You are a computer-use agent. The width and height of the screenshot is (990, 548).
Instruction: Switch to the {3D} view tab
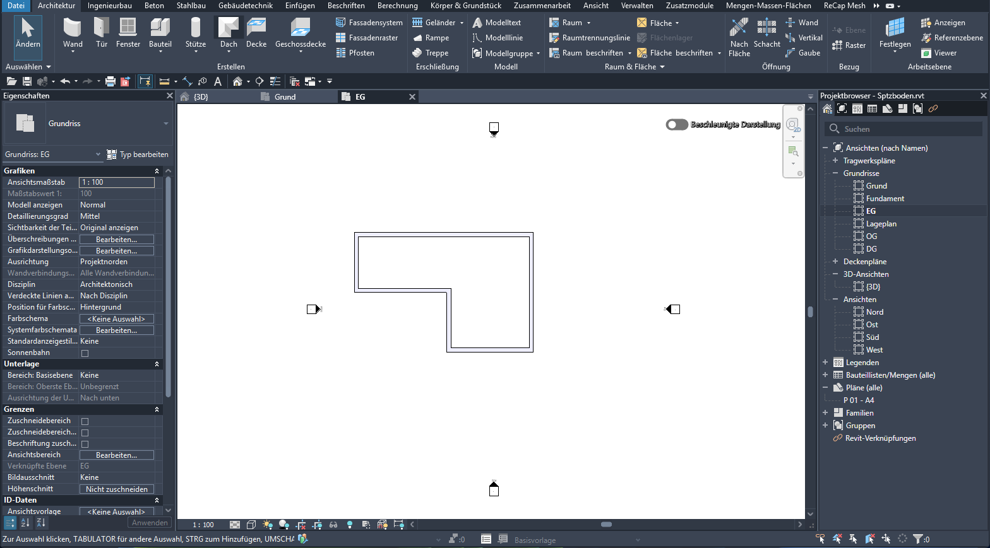click(201, 97)
